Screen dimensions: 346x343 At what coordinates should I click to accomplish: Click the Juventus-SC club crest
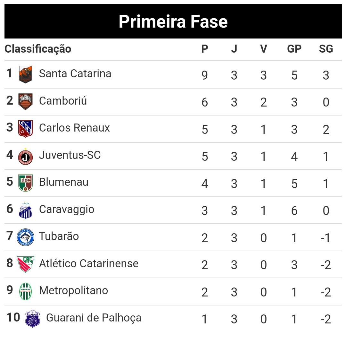tap(25, 156)
